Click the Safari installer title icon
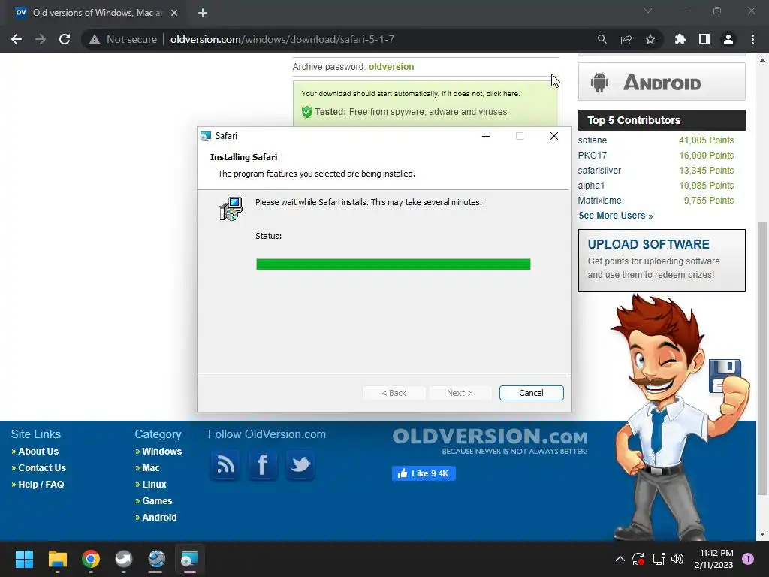This screenshot has width=769, height=577. 206,136
